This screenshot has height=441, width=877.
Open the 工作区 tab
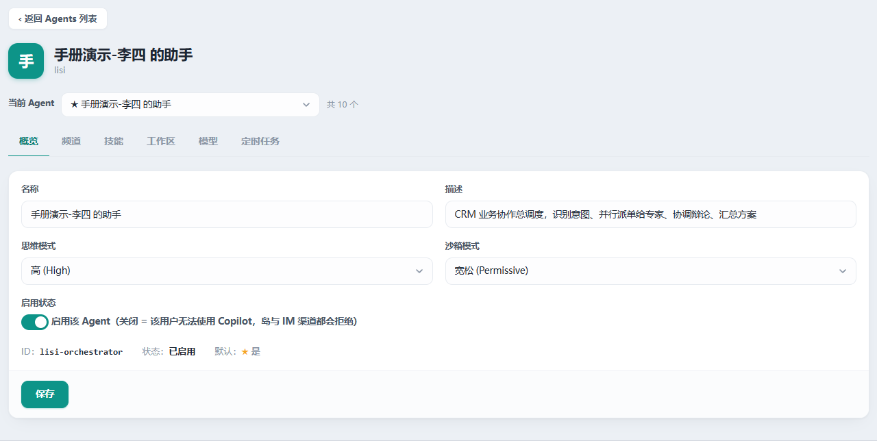tap(161, 141)
